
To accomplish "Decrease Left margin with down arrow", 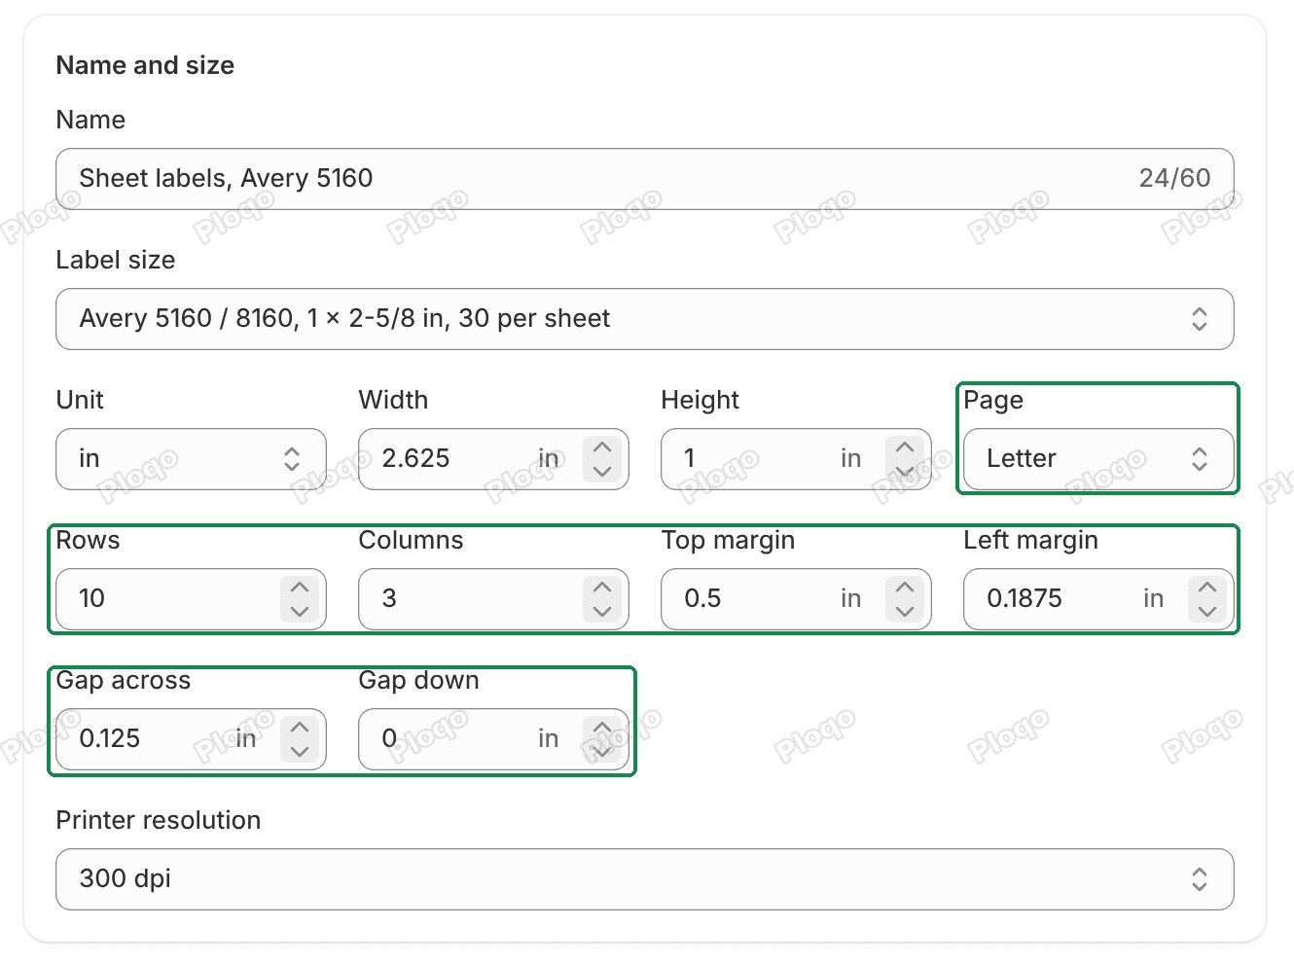I will 1207,611.
